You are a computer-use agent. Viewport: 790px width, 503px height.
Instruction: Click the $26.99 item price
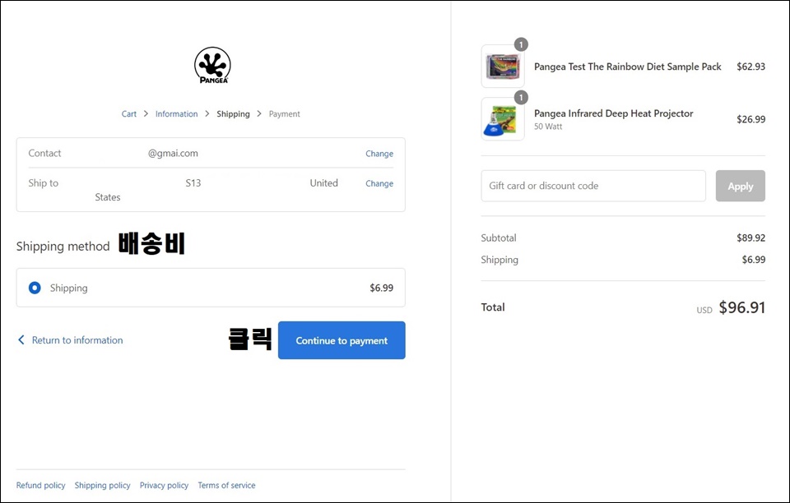(x=750, y=119)
